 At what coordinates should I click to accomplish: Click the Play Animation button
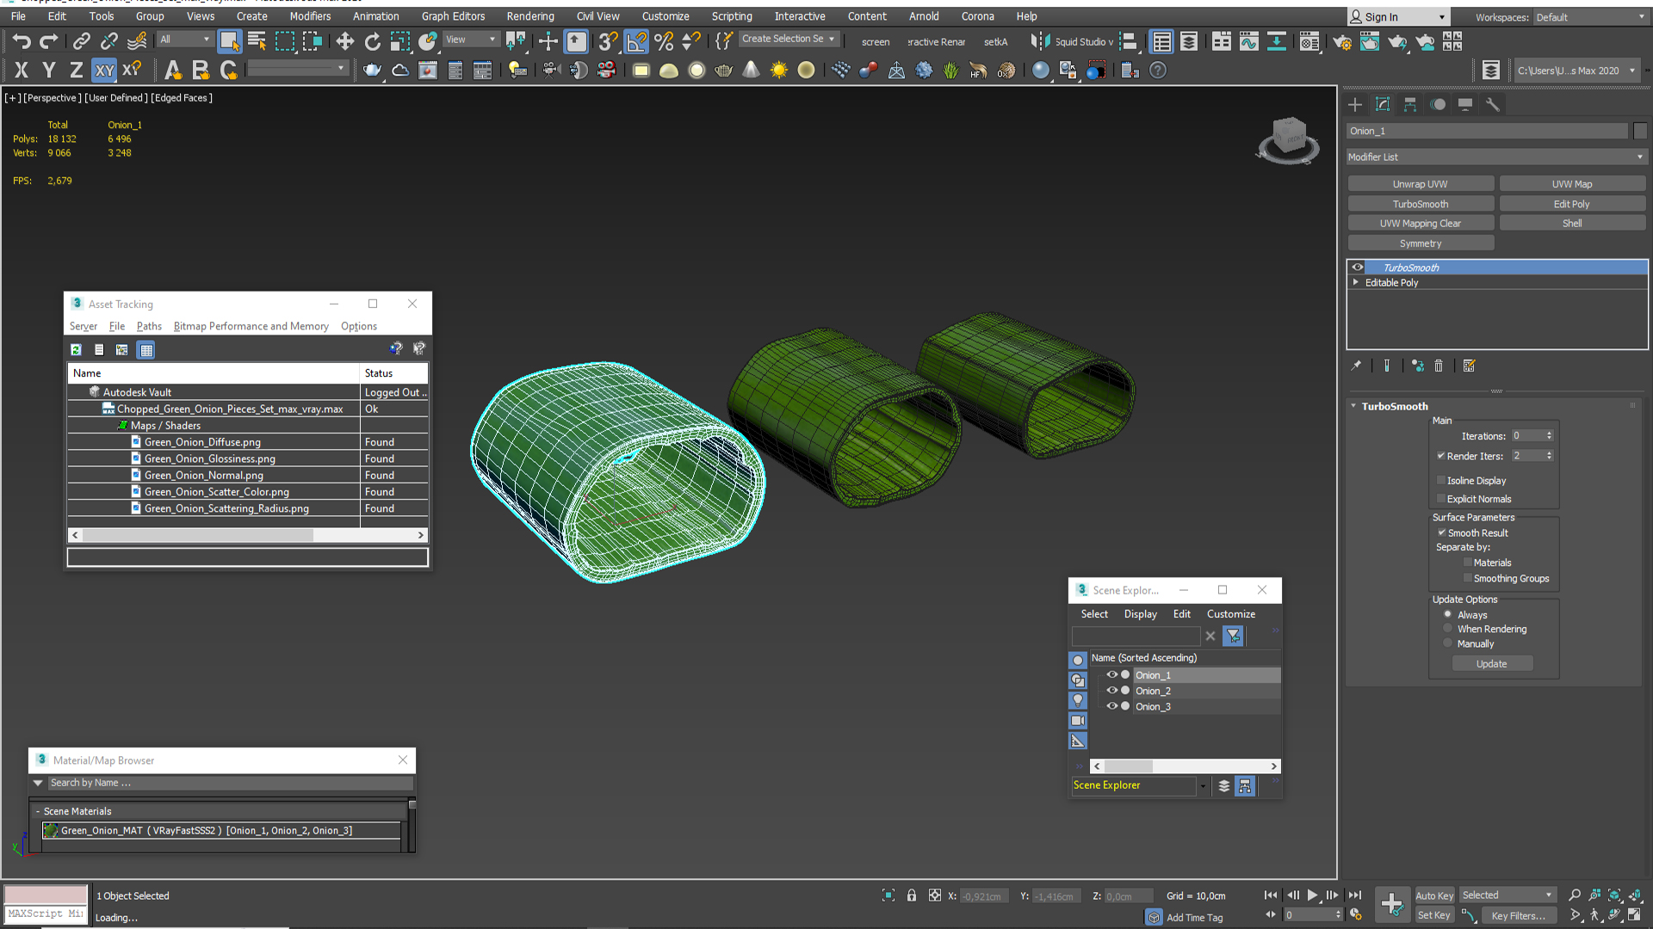coord(1312,895)
